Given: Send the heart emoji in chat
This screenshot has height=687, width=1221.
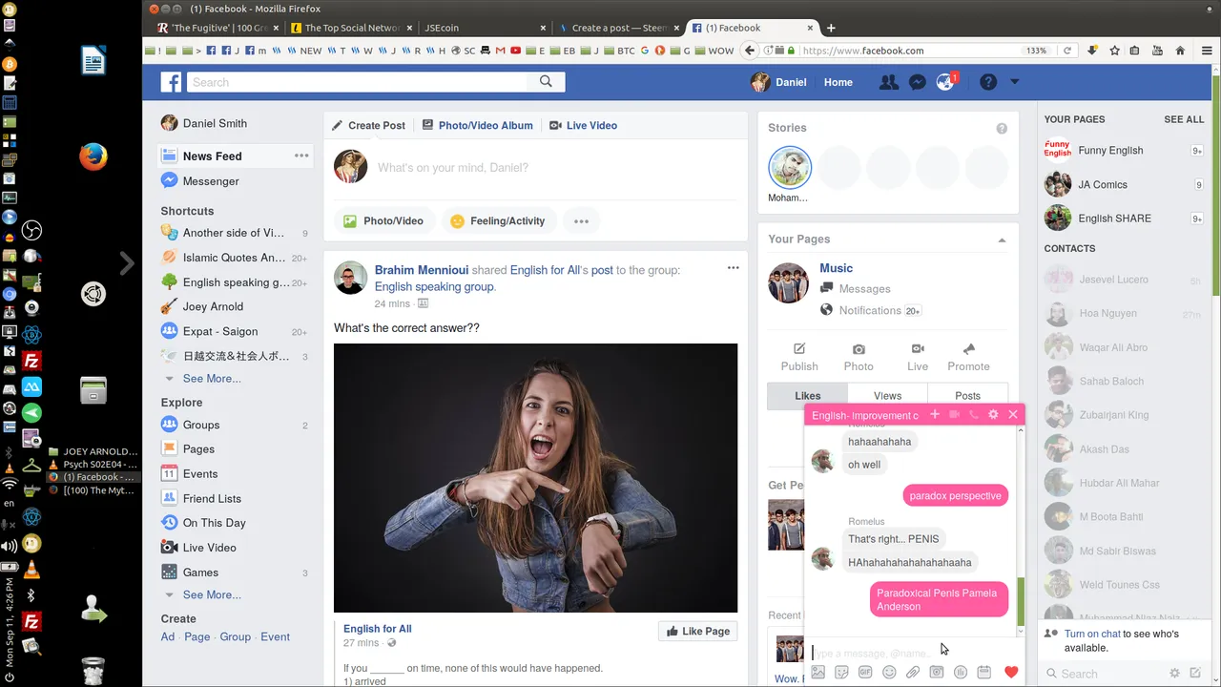Looking at the screenshot, I should click(x=1011, y=673).
